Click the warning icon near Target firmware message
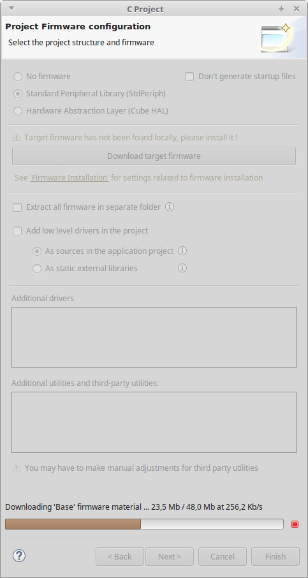This screenshot has height=578, width=308. 17,138
